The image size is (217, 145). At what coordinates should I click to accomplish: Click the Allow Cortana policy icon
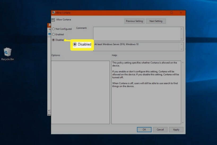point(53,20)
